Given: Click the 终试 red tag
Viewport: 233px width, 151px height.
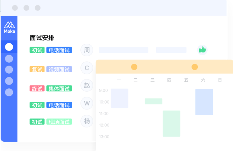Looking at the screenshot, I should pyautogui.click(x=37, y=89).
